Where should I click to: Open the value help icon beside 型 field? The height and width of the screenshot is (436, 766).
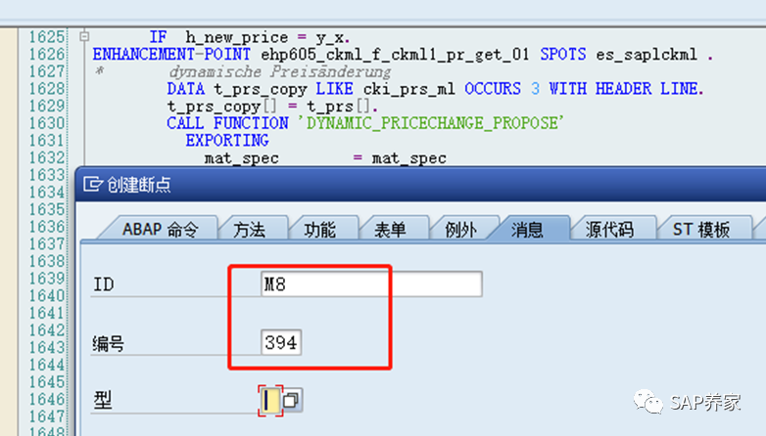click(x=292, y=401)
